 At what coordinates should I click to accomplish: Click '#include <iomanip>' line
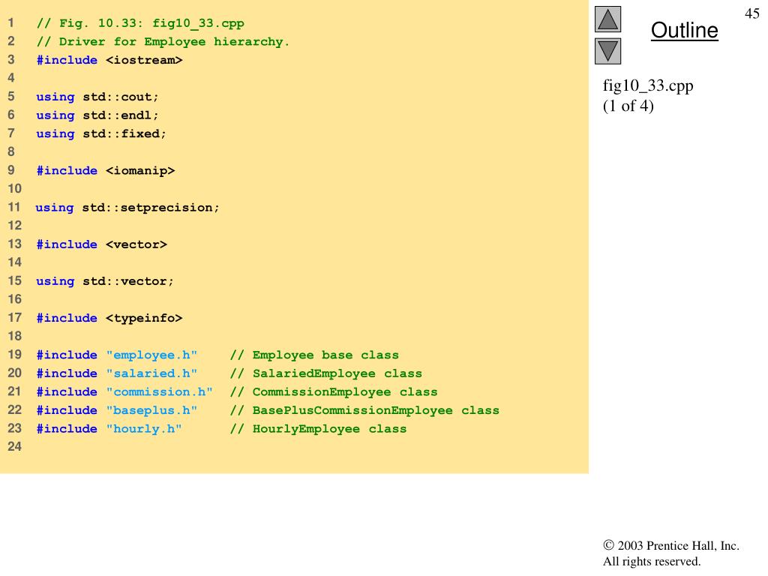[x=105, y=170]
